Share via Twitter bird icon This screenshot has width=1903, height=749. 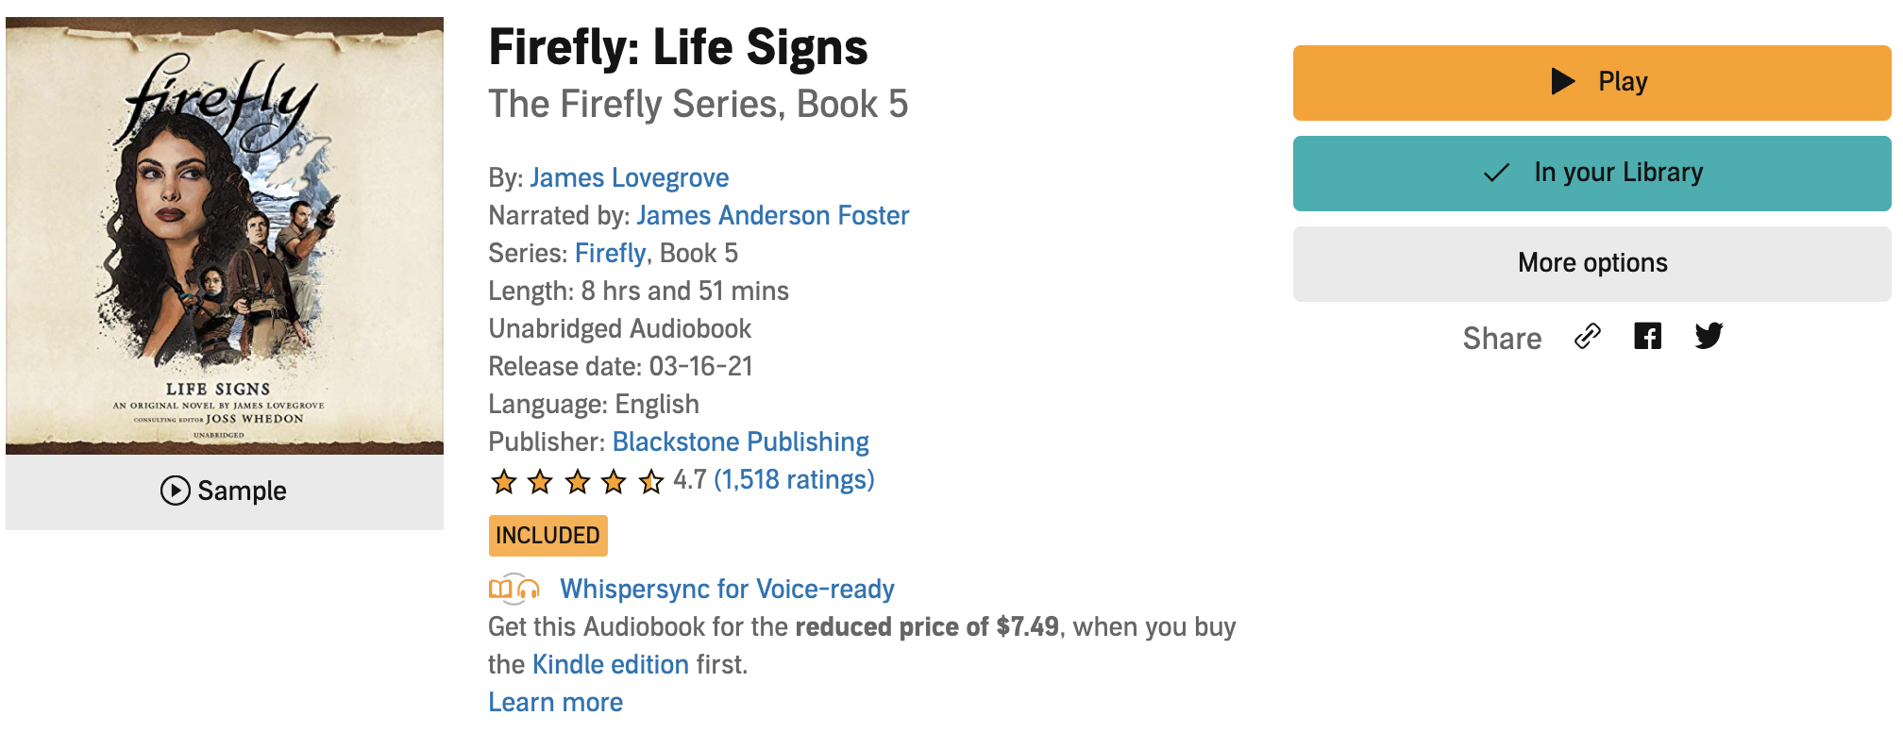click(x=1709, y=337)
